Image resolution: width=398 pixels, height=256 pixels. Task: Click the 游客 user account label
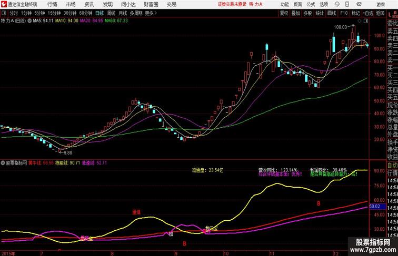point(381,4)
